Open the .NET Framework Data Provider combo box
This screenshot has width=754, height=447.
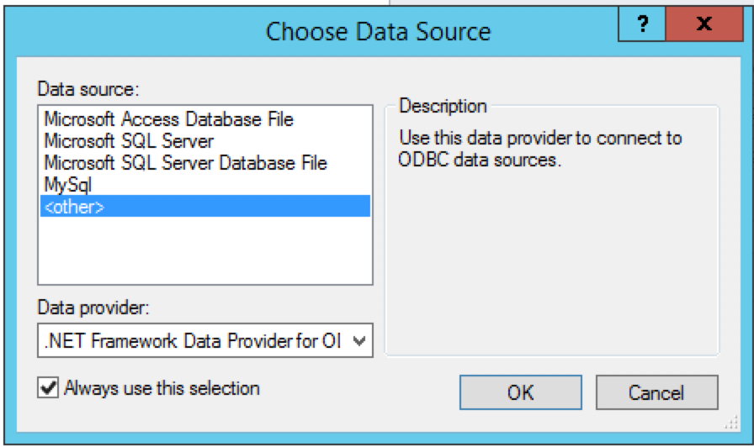(x=205, y=340)
